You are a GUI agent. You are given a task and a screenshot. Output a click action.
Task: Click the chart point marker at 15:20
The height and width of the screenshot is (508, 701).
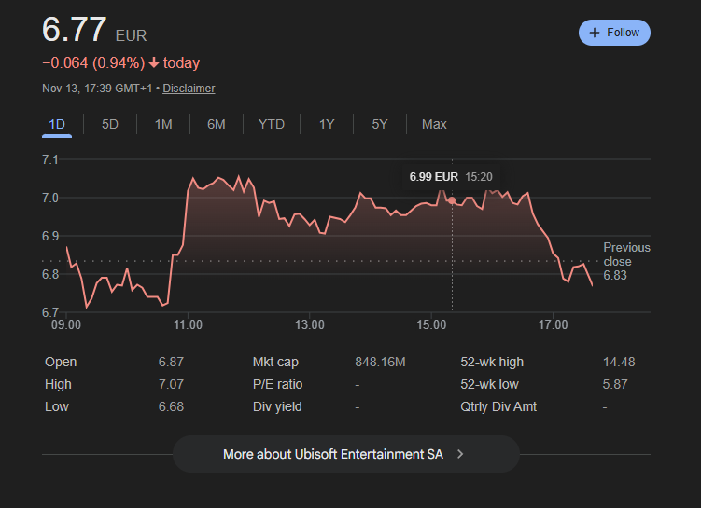click(452, 200)
